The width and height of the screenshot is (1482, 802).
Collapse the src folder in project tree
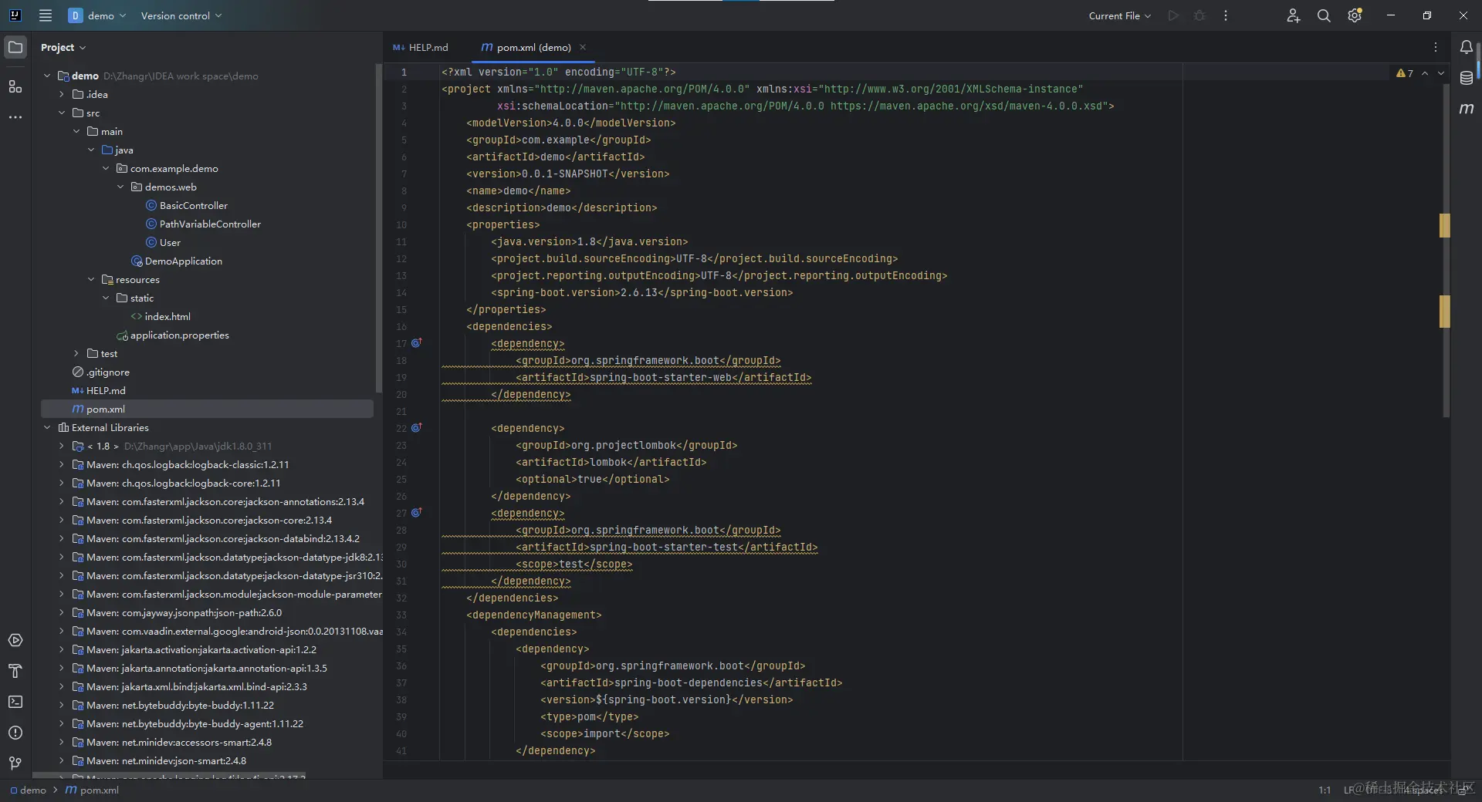62,113
